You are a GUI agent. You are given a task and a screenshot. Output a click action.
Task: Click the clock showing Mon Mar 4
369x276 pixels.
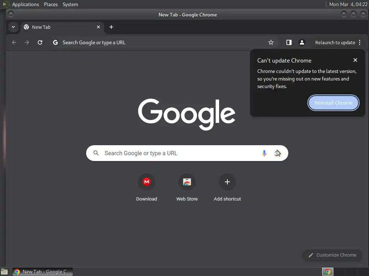(x=348, y=4)
